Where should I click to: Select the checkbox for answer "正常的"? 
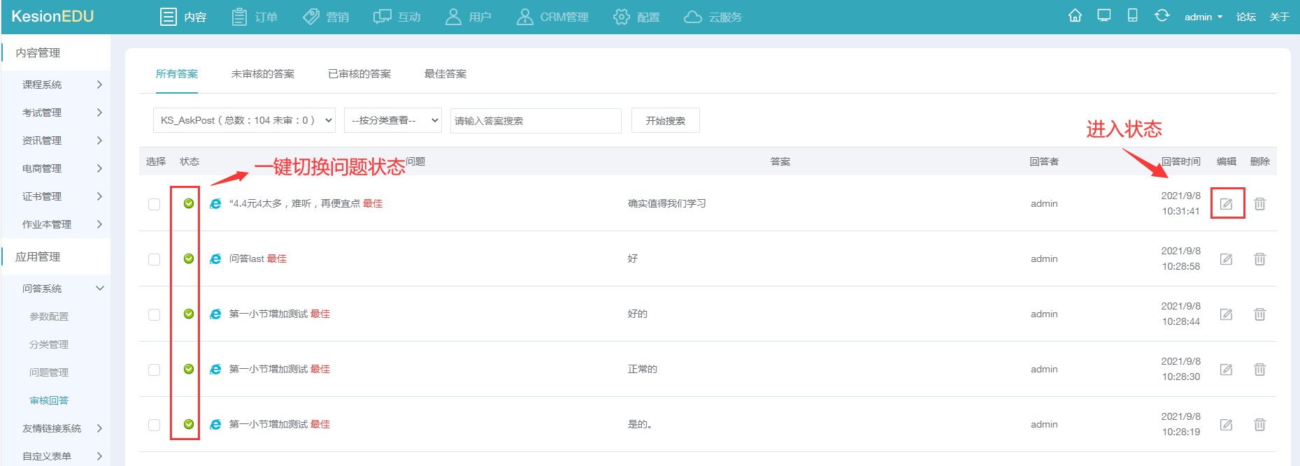coord(154,370)
